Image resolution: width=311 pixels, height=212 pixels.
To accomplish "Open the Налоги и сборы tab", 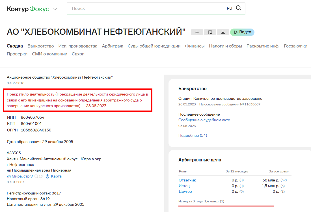I will pos(226,46).
